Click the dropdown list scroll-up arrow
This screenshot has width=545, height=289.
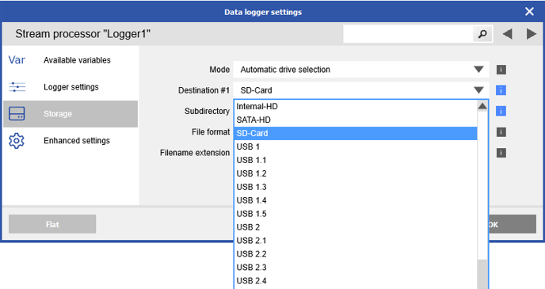tap(482, 106)
